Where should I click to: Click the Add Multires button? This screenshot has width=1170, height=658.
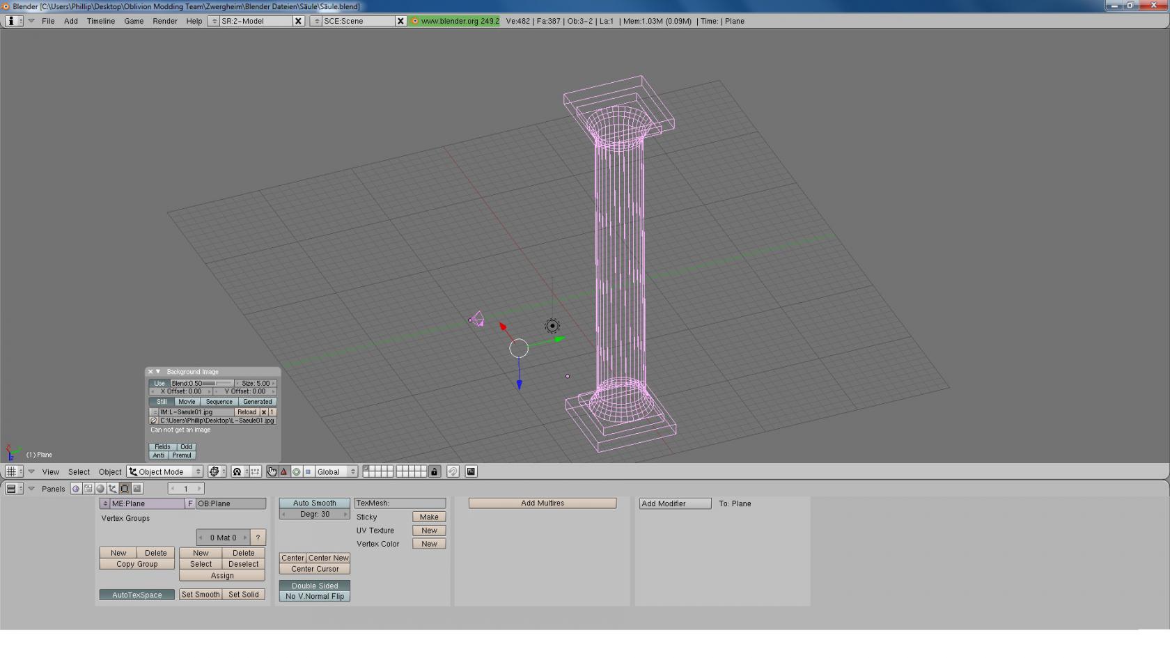542,503
